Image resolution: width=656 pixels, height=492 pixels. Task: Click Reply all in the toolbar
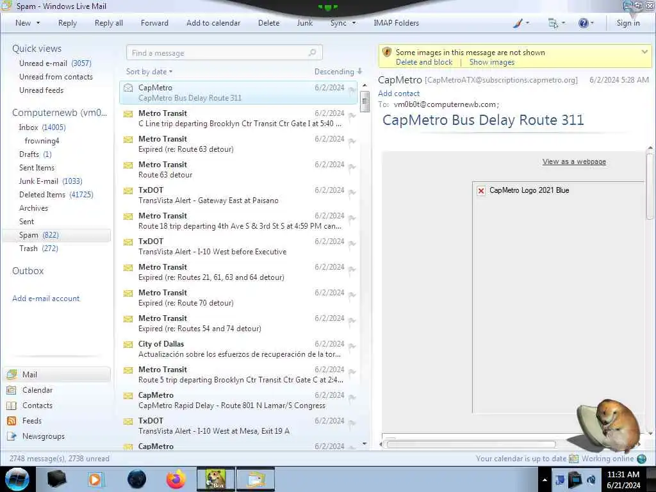click(109, 23)
